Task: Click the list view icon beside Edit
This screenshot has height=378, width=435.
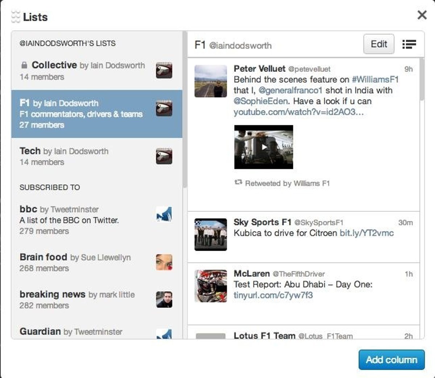Action: 409,44
